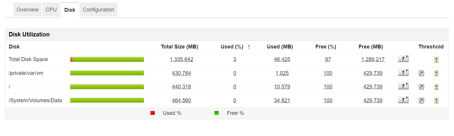
Task: Click the red Used % legend swatch
Action: pos(153,113)
